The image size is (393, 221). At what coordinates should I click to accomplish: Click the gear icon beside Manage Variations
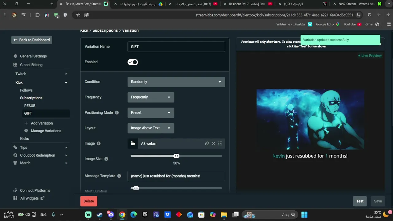[26, 131]
